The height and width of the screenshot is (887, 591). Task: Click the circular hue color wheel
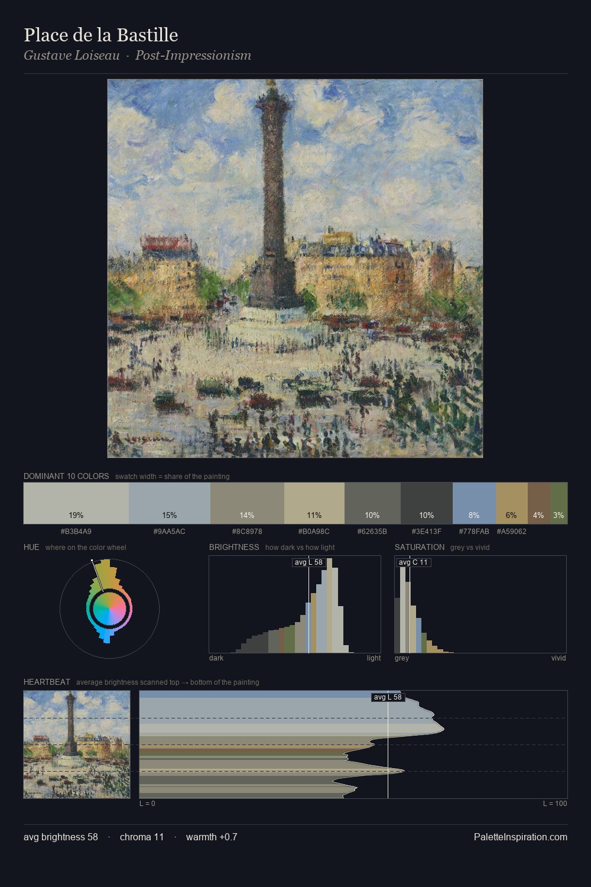(x=109, y=608)
